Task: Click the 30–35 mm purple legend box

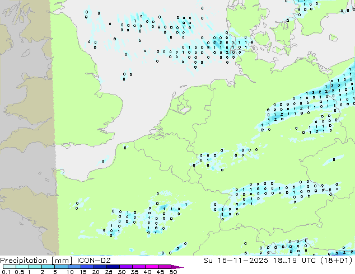Action: (x=126, y=267)
